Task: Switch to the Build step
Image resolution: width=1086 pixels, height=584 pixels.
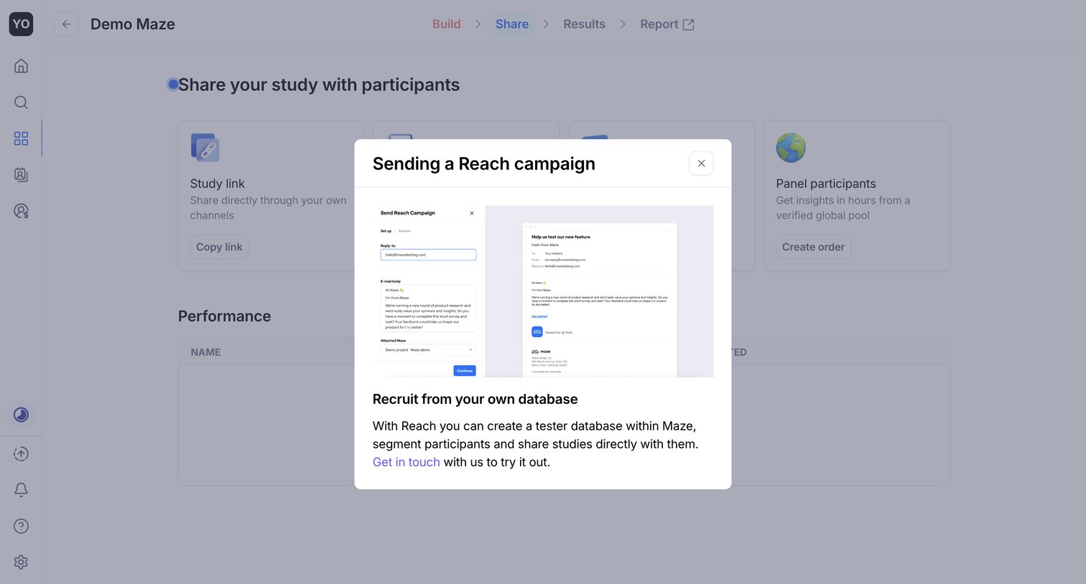Action: click(x=446, y=24)
